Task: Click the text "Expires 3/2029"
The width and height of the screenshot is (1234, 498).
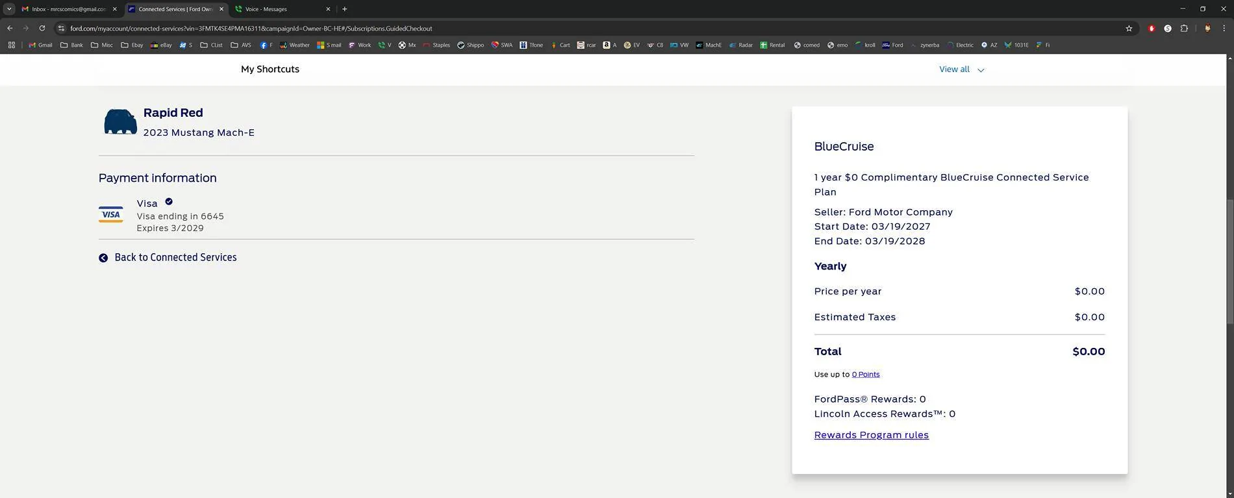Action: tap(170, 229)
